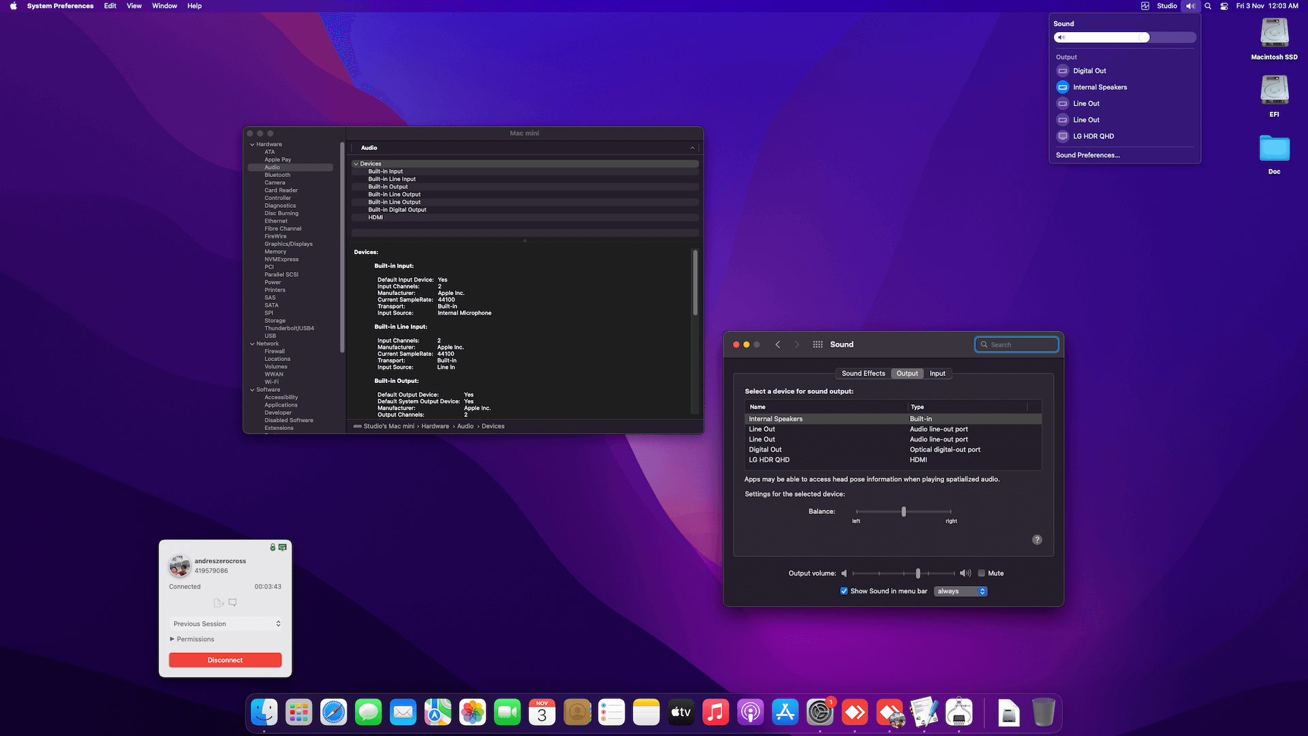1308x736 pixels.
Task: Click the red Disconnect button
Action: (x=225, y=660)
